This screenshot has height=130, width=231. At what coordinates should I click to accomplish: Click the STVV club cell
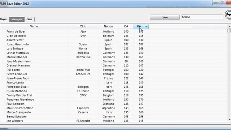(83, 95)
